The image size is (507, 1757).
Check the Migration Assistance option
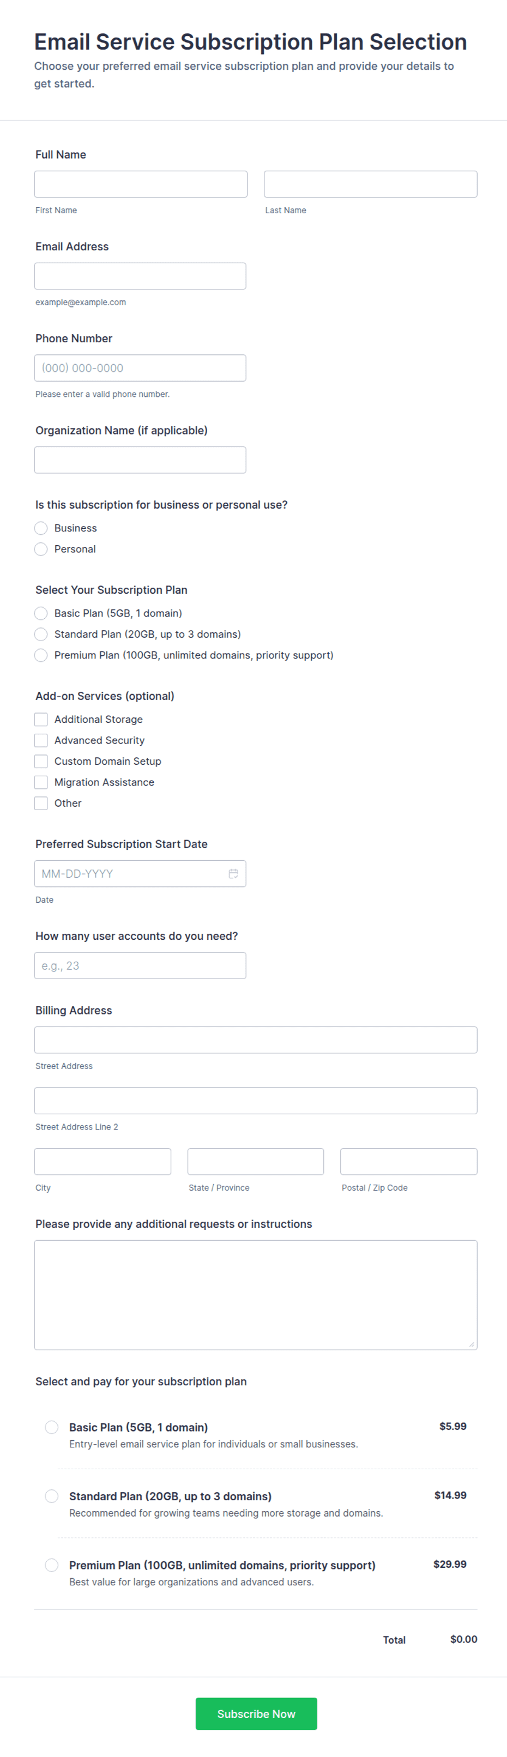point(41,782)
